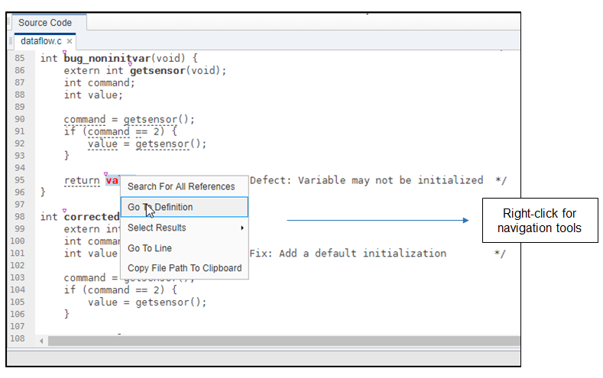
Task: Click the defect marker above bug_noninitvar
Action: tap(66, 53)
